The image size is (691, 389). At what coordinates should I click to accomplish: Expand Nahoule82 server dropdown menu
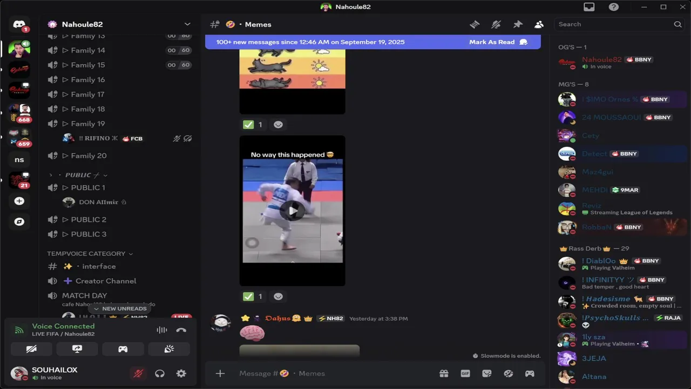pos(187,24)
